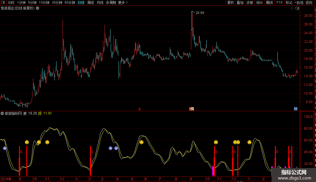Open 多股 multi-stock view

(x=250, y=3)
